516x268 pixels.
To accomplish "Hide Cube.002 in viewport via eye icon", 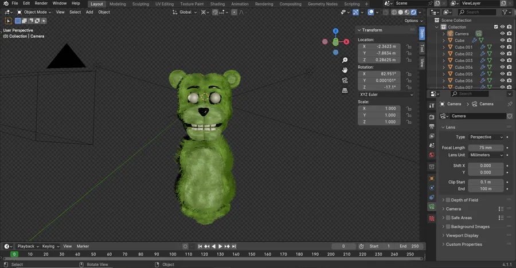I will 502,54.
